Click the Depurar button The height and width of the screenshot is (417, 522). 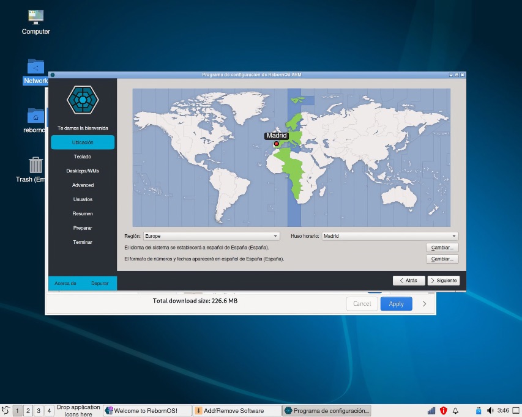[x=100, y=283]
